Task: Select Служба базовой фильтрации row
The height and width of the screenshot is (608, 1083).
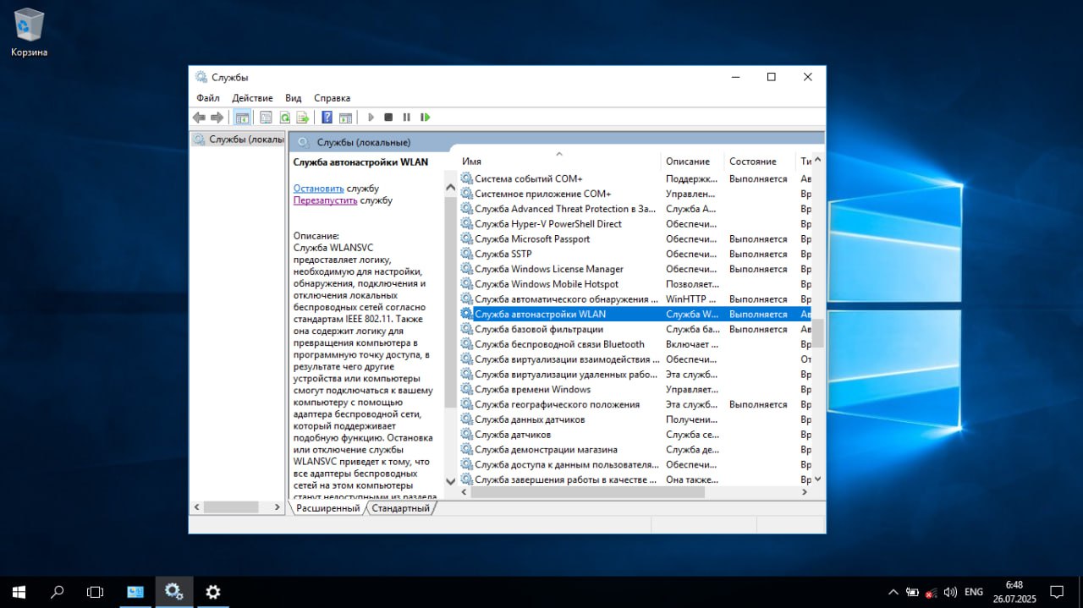Action: tap(635, 329)
